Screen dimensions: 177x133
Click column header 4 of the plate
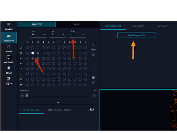pos(43,42)
